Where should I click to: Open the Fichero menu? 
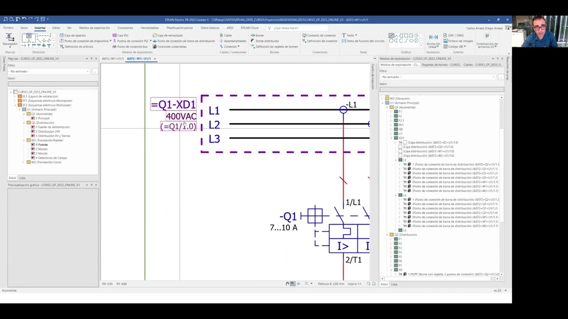(x=8, y=28)
